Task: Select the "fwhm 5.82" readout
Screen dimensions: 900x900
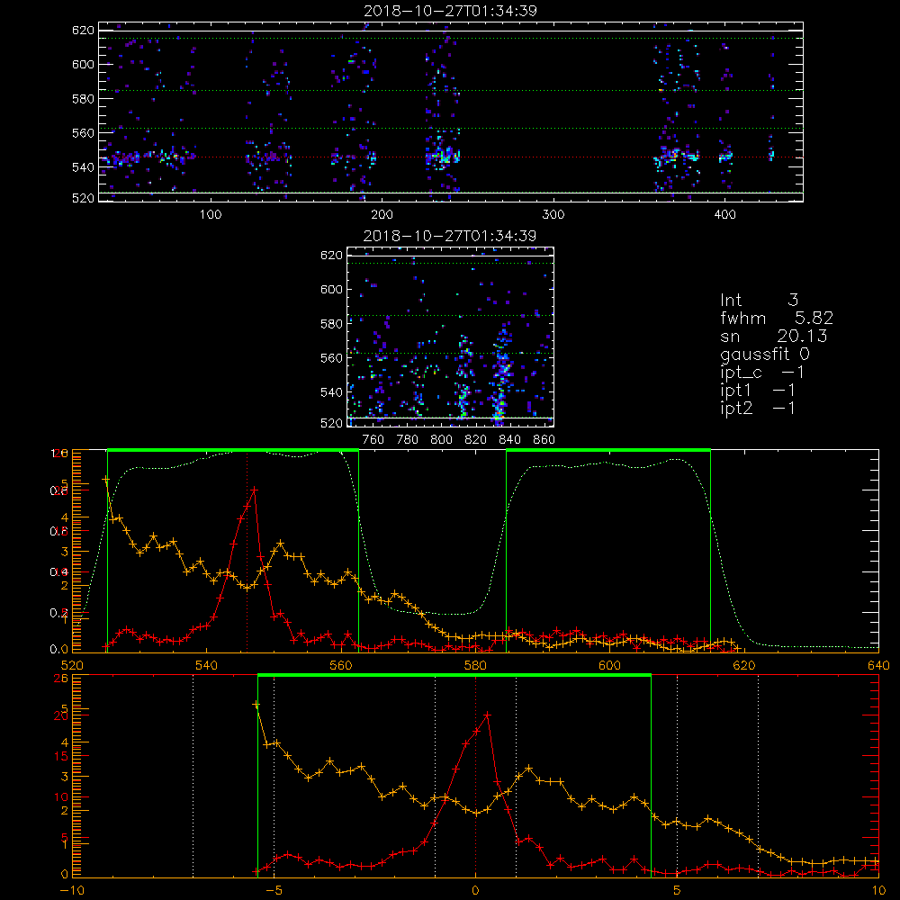Action: 777,318
